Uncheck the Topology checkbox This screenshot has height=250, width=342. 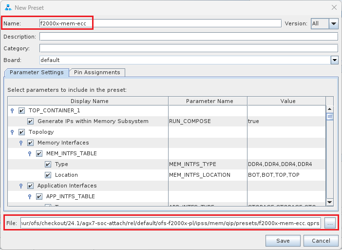click(21, 132)
